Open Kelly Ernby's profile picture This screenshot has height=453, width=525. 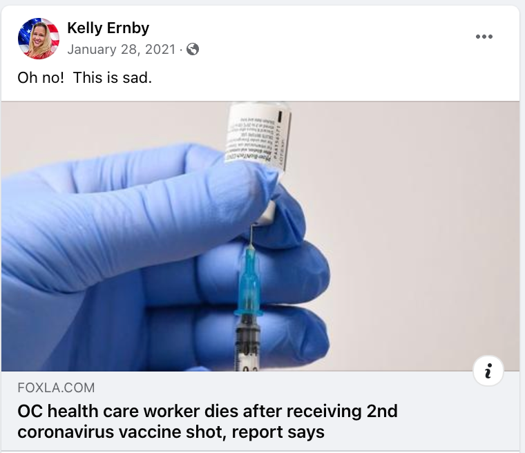pos(39,39)
